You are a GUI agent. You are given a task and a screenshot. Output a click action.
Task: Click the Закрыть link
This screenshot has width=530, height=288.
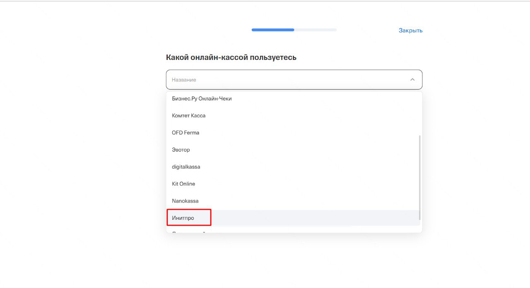pos(410,31)
